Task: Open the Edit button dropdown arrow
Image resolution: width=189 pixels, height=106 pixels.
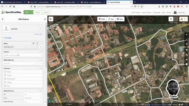Action: tap(32, 12)
